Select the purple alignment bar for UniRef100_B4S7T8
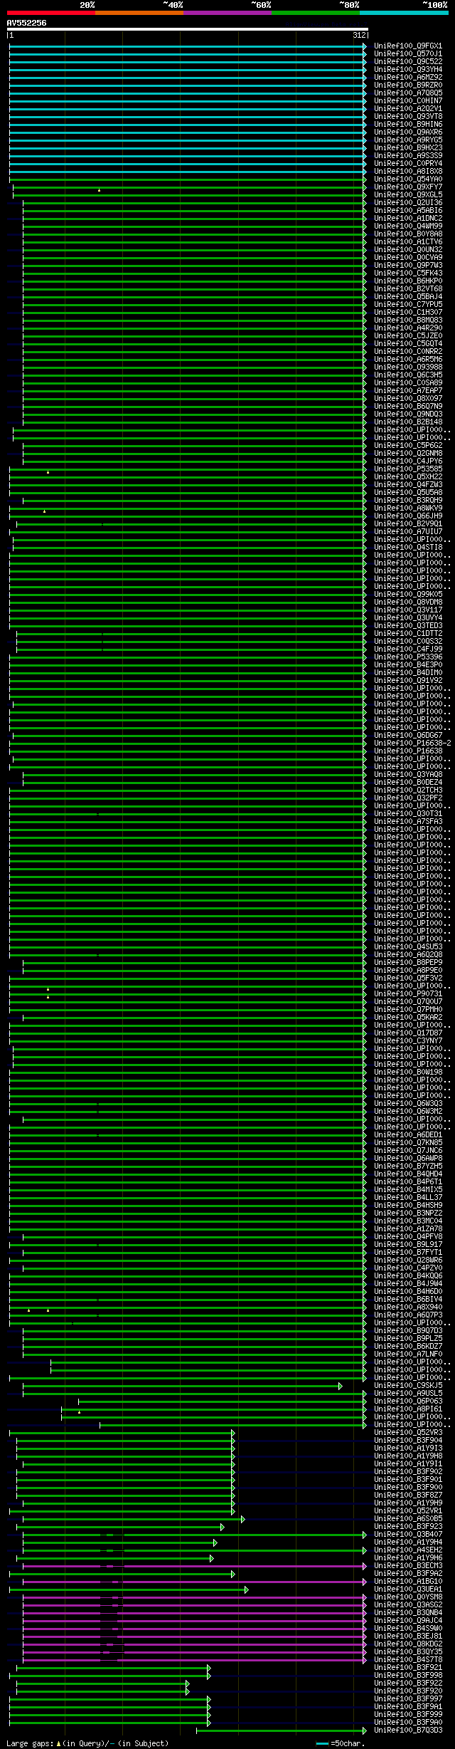Viewport: 455px width, 1749px height. click(x=193, y=1660)
